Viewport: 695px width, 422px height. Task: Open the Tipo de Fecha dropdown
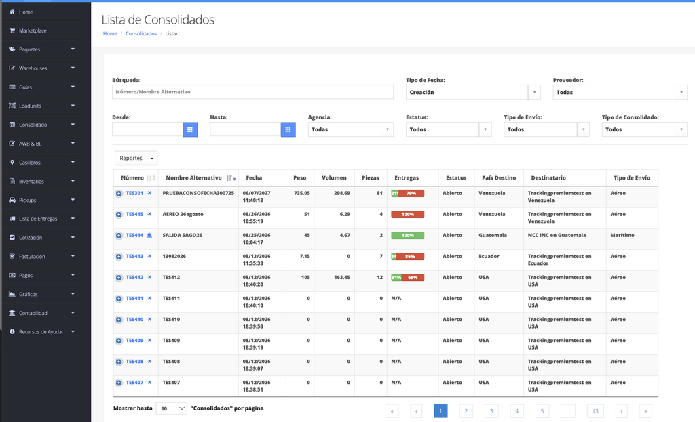point(473,92)
